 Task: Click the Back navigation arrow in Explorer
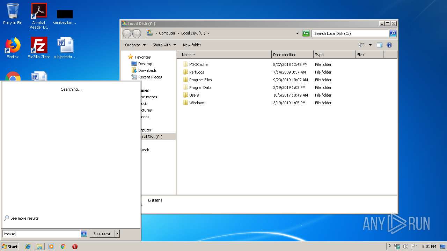coord(127,33)
